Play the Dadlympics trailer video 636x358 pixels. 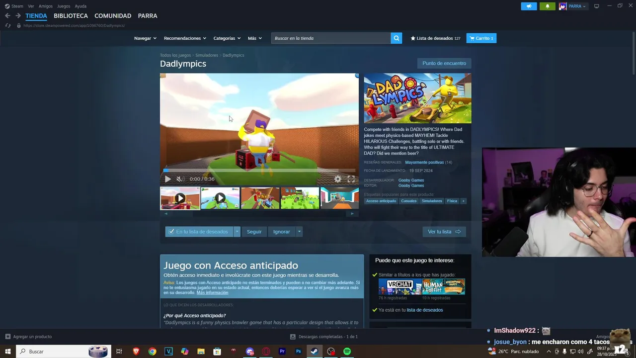coord(168,179)
